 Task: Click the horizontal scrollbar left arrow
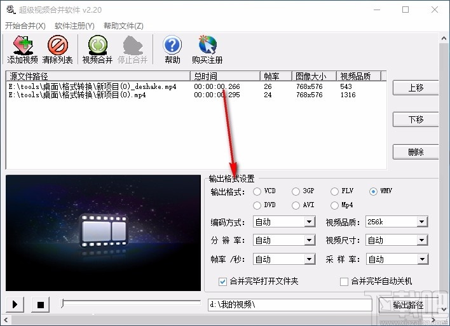6,320
